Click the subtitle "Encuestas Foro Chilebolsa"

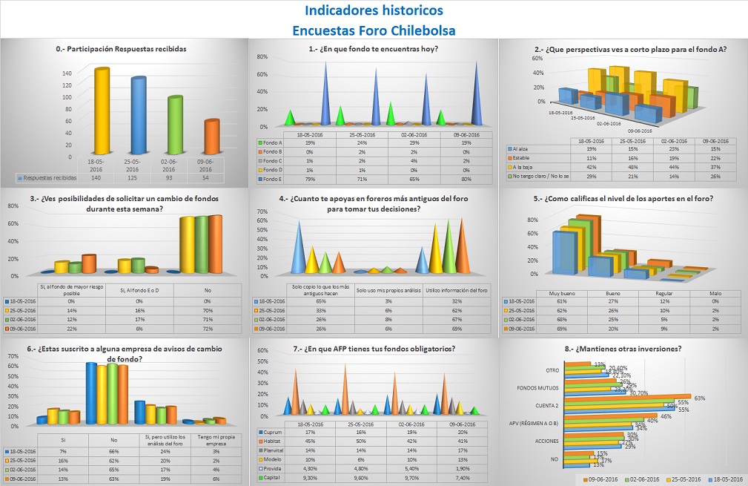click(x=374, y=30)
